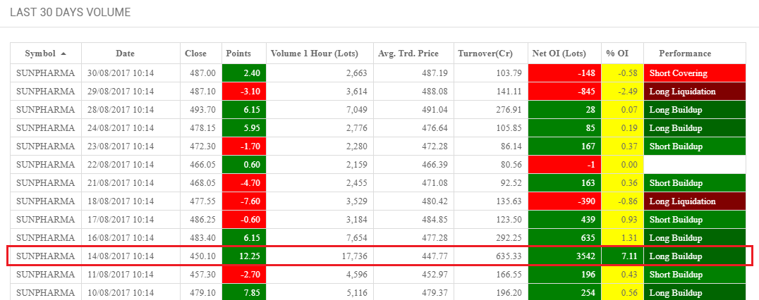Click Net OI value -148
This screenshot has height=300, width=759.
point(586,73)
